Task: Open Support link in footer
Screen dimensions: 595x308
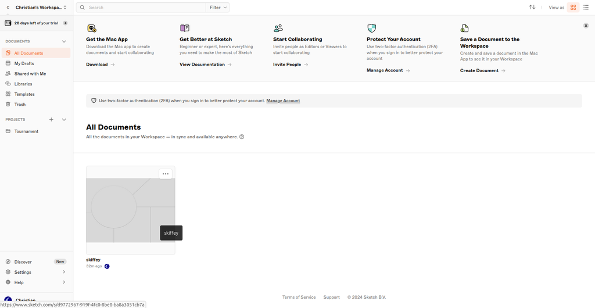Action: [x=331, y=298]
